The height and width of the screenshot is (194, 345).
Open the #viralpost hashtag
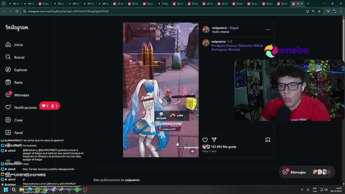(218, 46)
